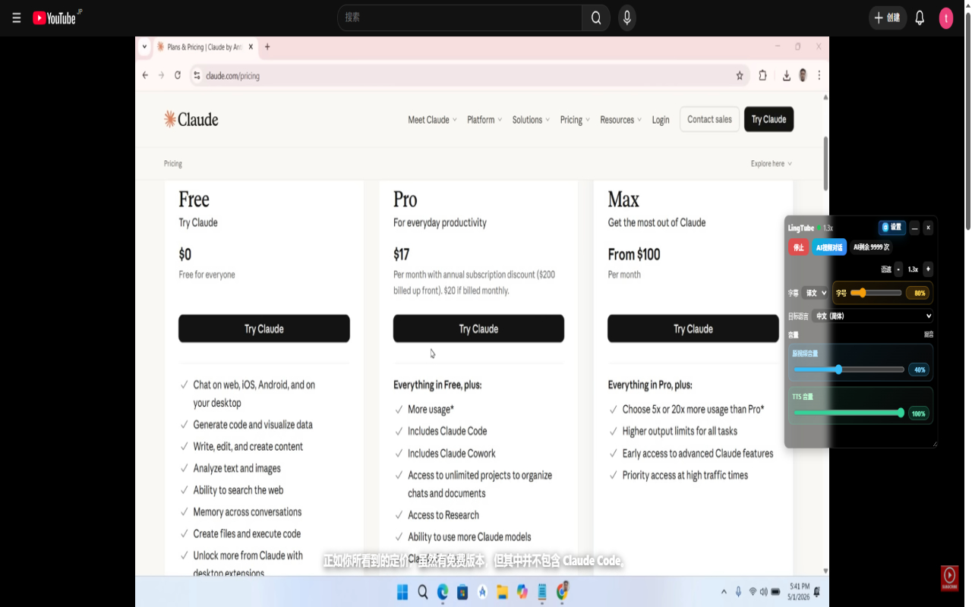Expand the Meet Claude menu
Image resolution: width=972 pixels, height=607 pixels.
(x=432, y=120)
